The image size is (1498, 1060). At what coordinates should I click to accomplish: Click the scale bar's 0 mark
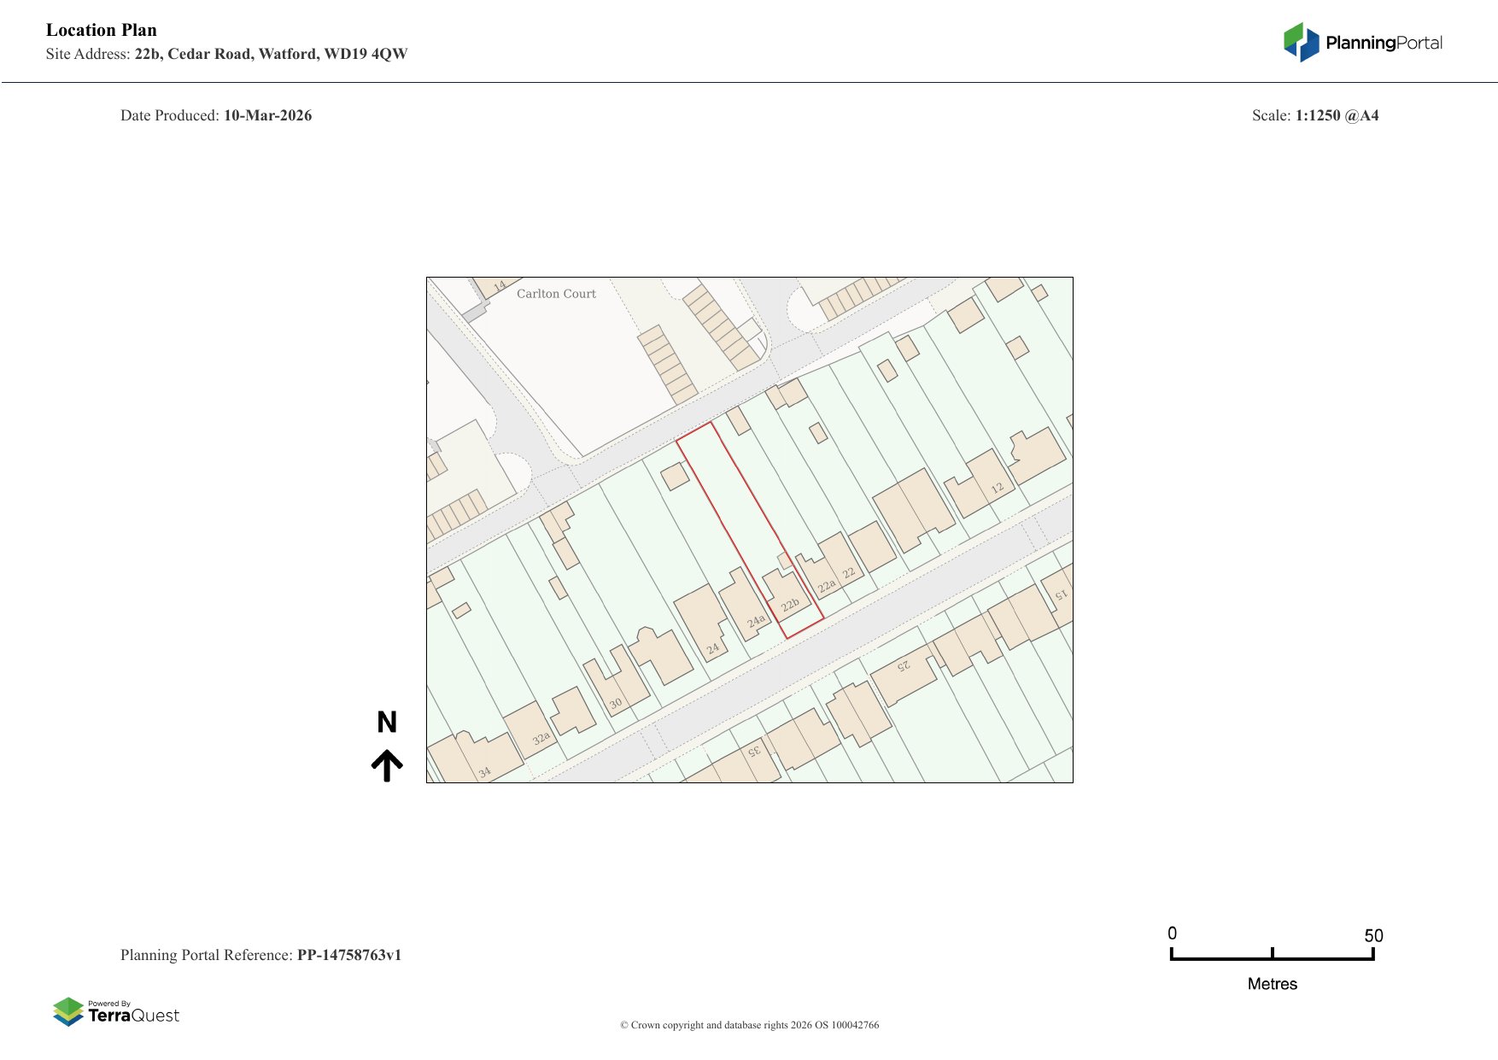(x=1172, y=934)
